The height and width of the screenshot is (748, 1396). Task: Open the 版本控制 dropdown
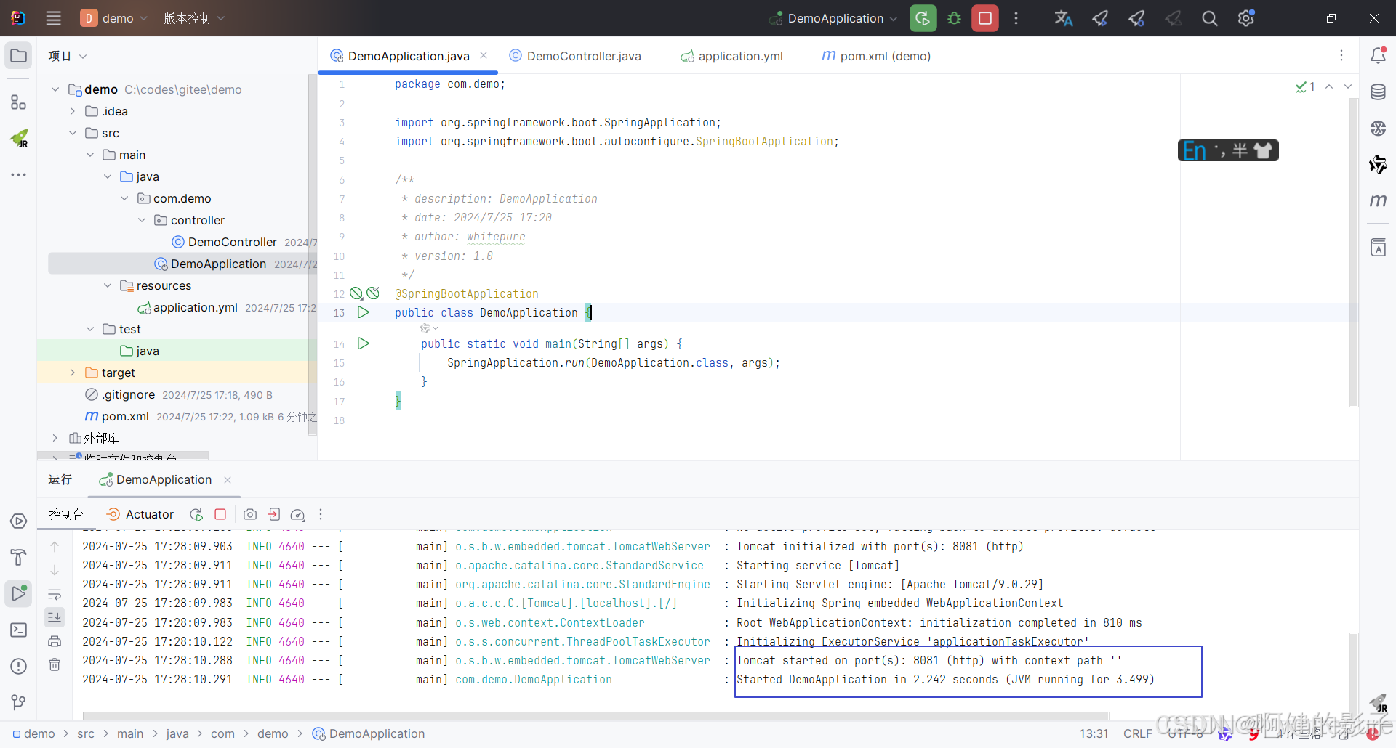coord(194,18)
